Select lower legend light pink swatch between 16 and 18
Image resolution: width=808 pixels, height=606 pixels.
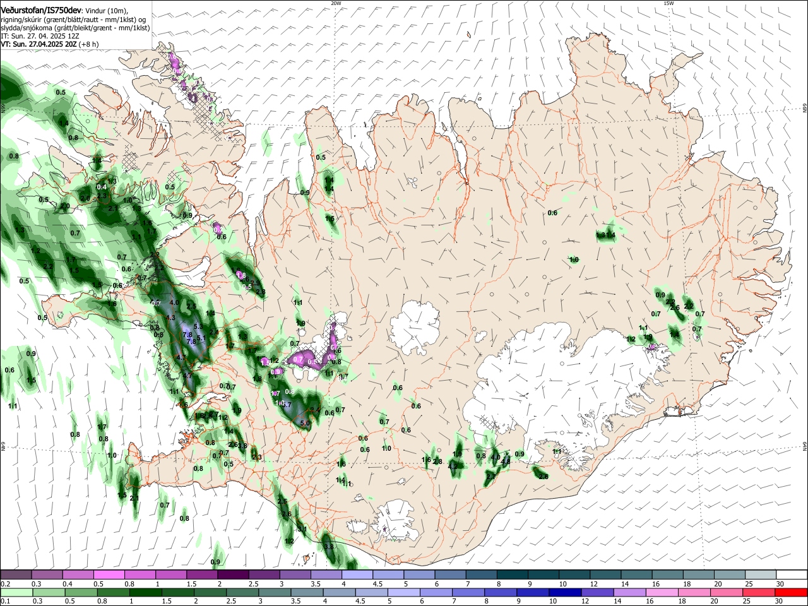pos(661,592)
